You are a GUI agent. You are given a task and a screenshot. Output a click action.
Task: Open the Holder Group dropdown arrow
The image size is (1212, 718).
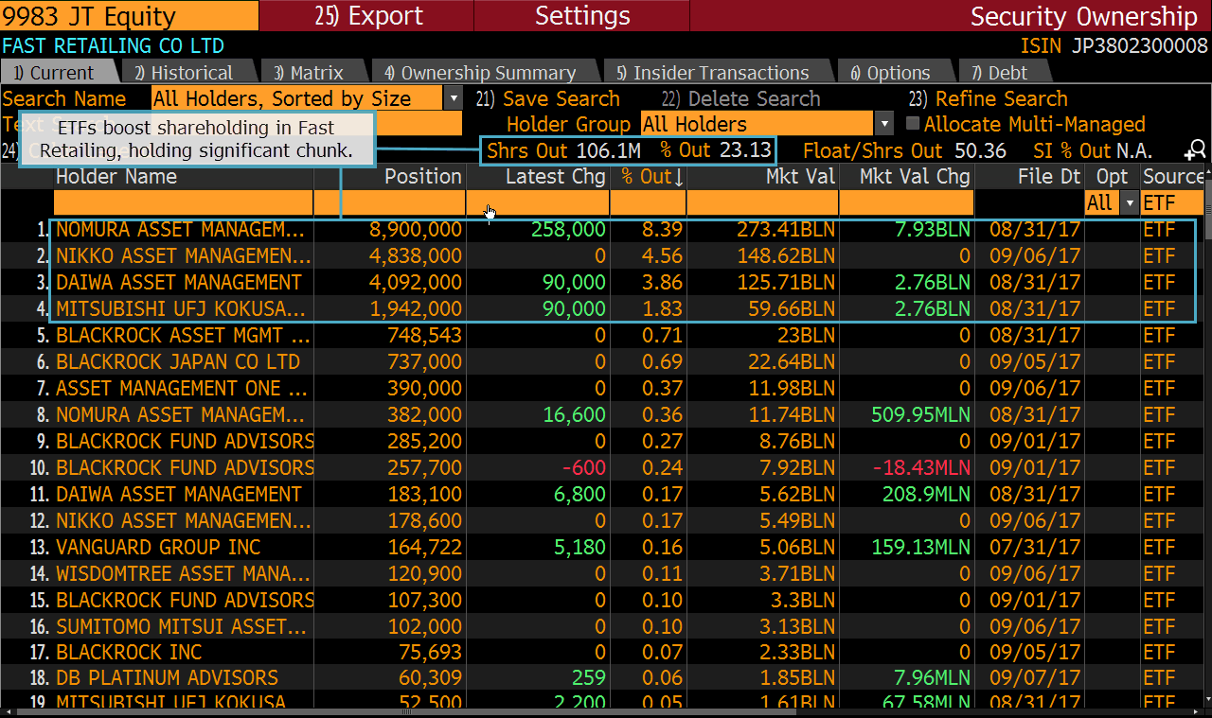point(885,124)
